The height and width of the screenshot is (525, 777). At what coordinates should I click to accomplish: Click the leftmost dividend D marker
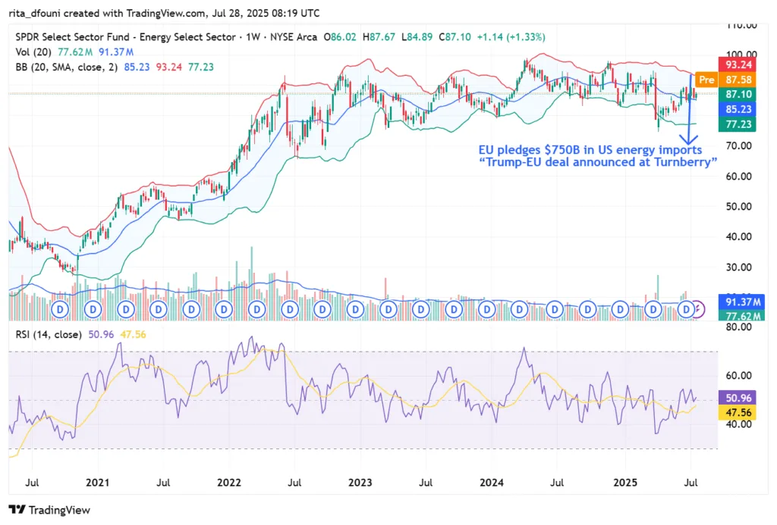tap(61, 309)
